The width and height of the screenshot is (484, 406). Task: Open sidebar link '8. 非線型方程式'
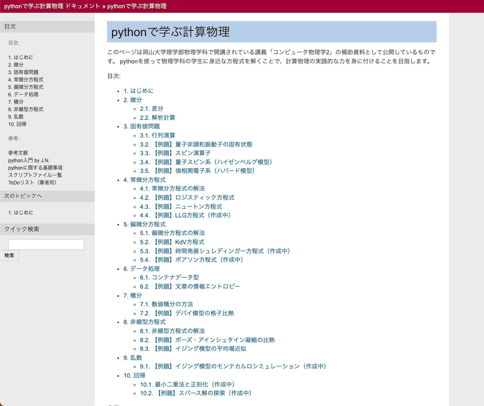[x=26, y=109]
